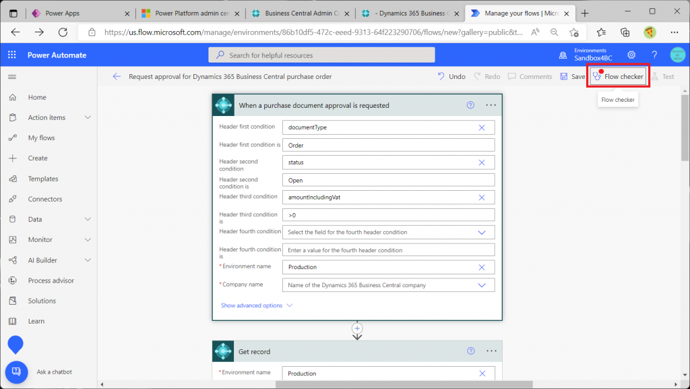The image size is (690, 389).
Task: Open the Create page
Action: 38,158
